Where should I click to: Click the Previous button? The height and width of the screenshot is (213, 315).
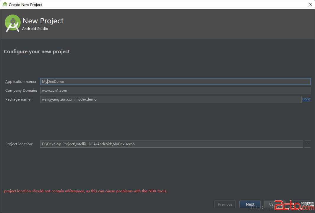(x=225, y=204)
